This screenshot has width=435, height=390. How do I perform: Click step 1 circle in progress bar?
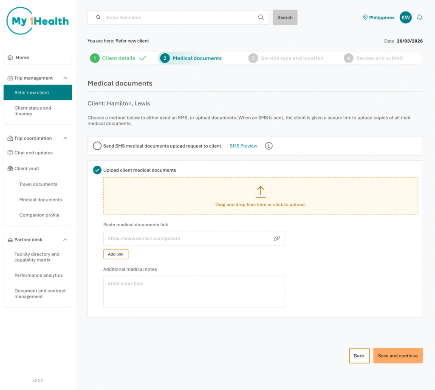point(95,58)
